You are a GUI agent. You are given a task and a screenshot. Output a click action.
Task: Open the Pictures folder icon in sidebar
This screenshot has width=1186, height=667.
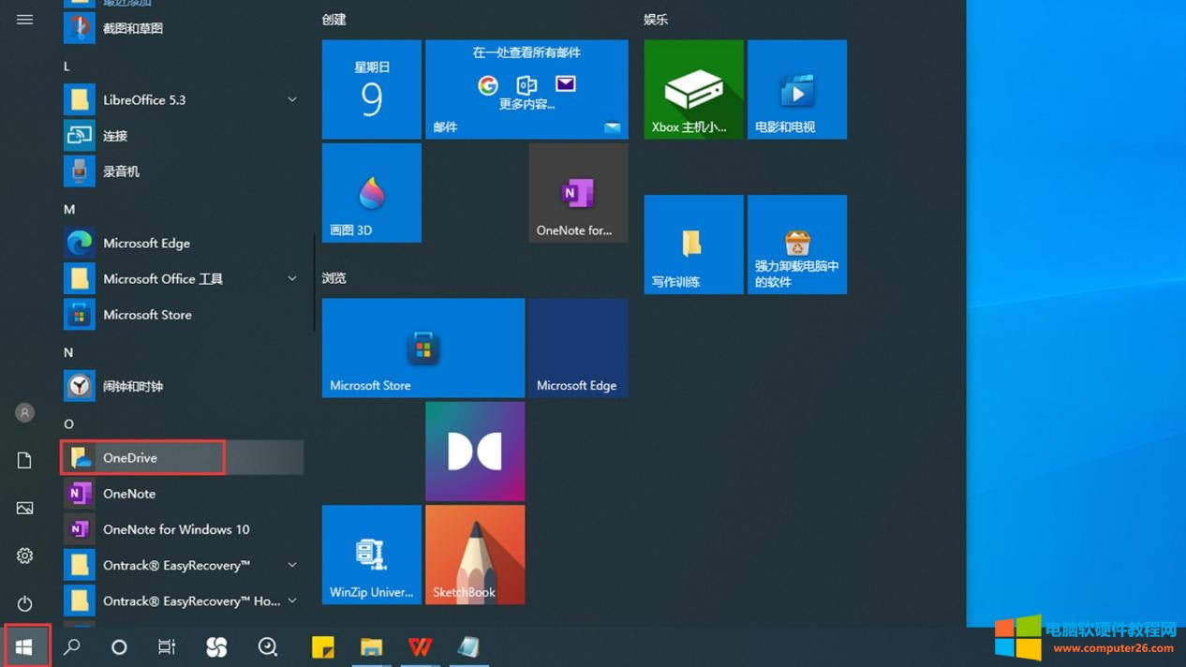pyautogui.click(x=24, y=508)
